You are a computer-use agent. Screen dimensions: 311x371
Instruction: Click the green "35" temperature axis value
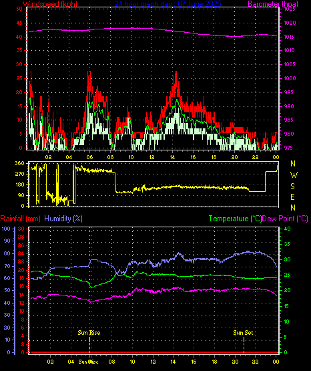click(287, 244)
